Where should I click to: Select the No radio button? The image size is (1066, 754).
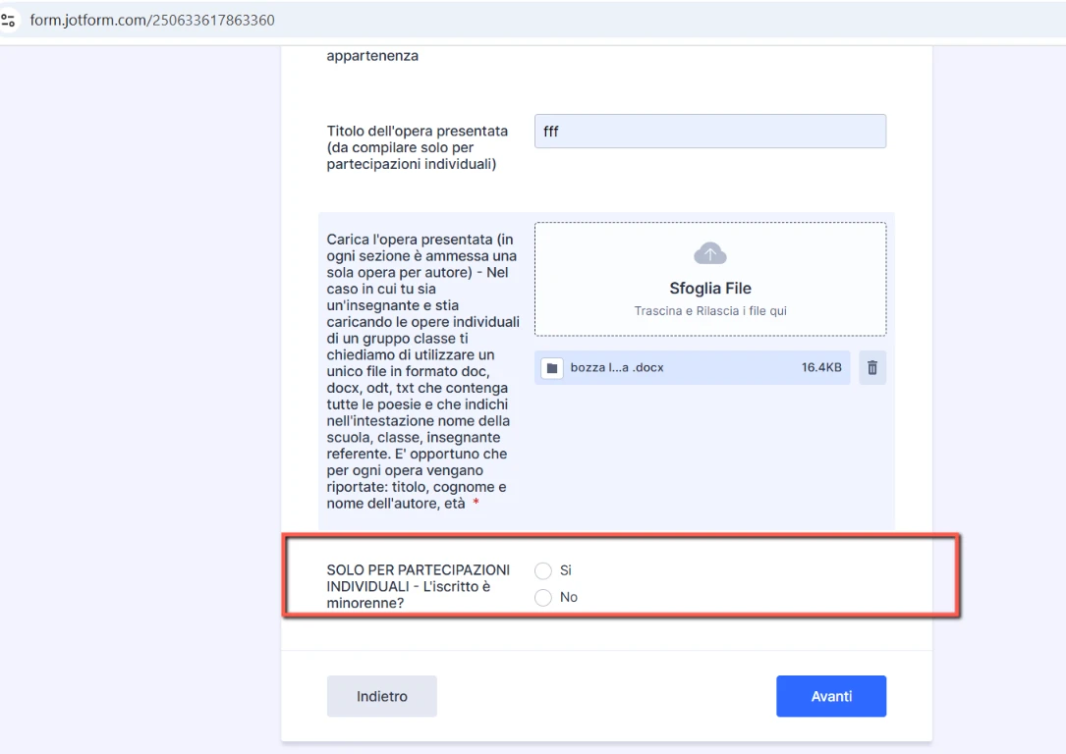coord(543,598)
